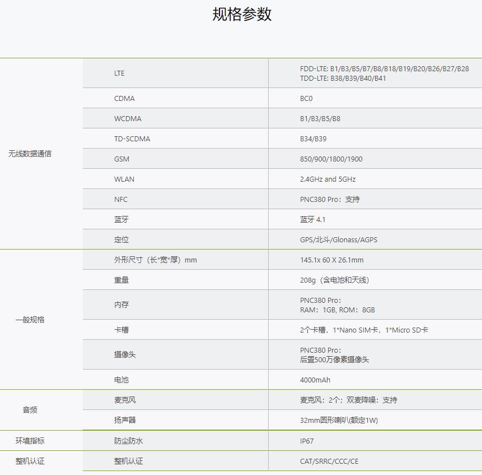This screenshot has height=475, width=482.
Task: Click the 麦克风：2个；双麦降噪：支持 value
Action: [x=349, y=400]
